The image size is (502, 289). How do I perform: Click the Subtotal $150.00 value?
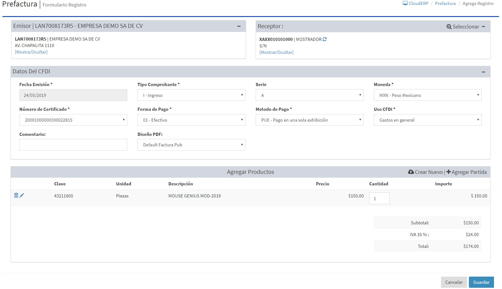471,223
